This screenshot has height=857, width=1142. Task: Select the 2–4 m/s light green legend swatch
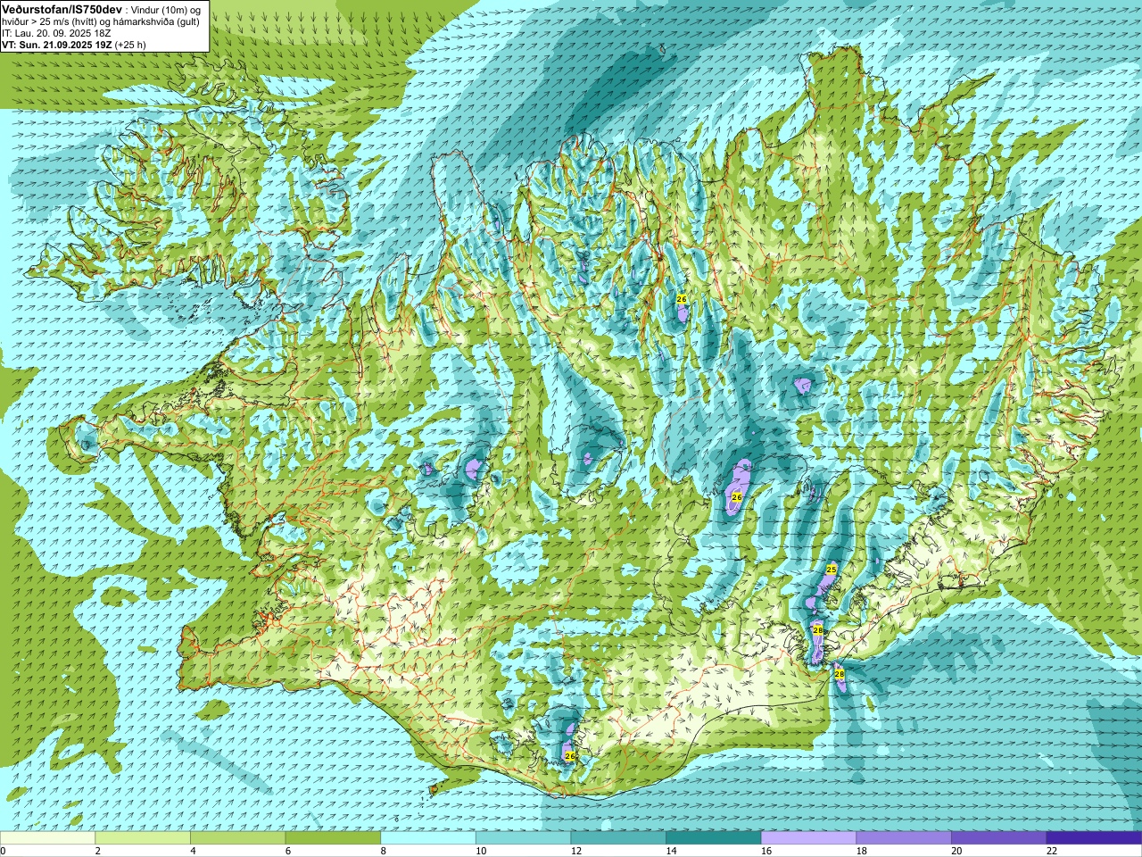[x=143, y=837]
